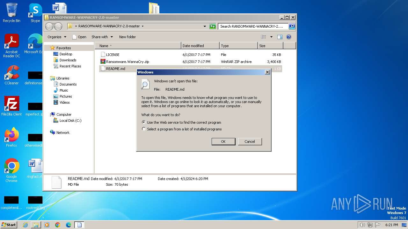Open Local Disk (C:)
The image size is (408, 229).
coord(70,121)
